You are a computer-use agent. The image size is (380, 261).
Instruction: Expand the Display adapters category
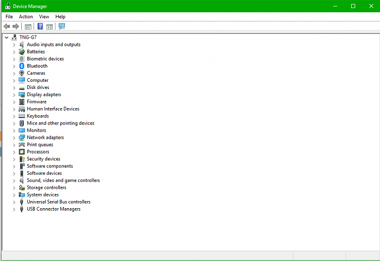[x=14, y=95]
